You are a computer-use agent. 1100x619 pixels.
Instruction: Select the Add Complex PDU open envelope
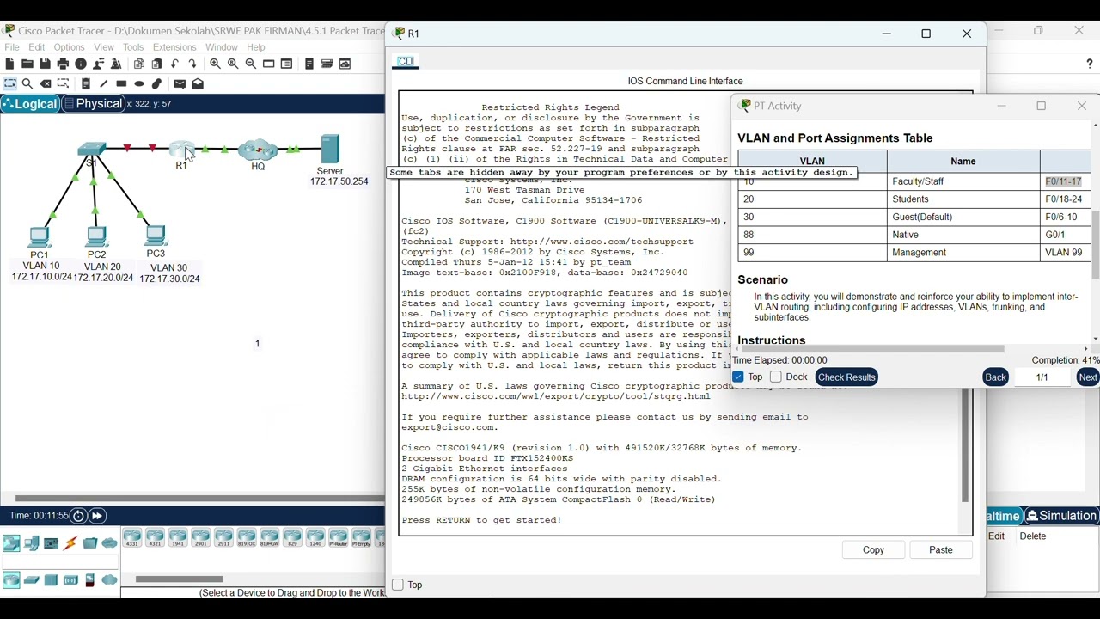click(x=198, y=84)
